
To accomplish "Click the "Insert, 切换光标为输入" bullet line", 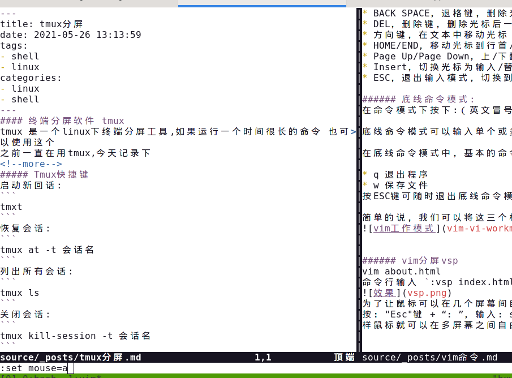I will click(437, 67).
